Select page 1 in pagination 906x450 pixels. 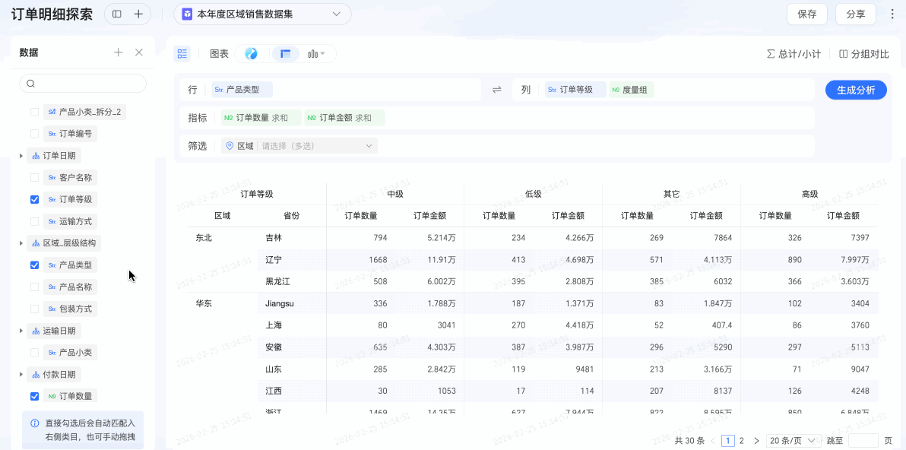coord(727,441)
